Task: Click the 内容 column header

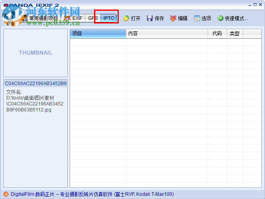Action: point(167,33)
